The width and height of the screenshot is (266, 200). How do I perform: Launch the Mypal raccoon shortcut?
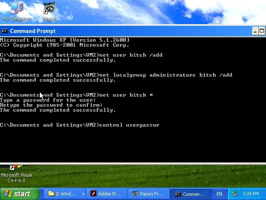[x=49, y=11]
